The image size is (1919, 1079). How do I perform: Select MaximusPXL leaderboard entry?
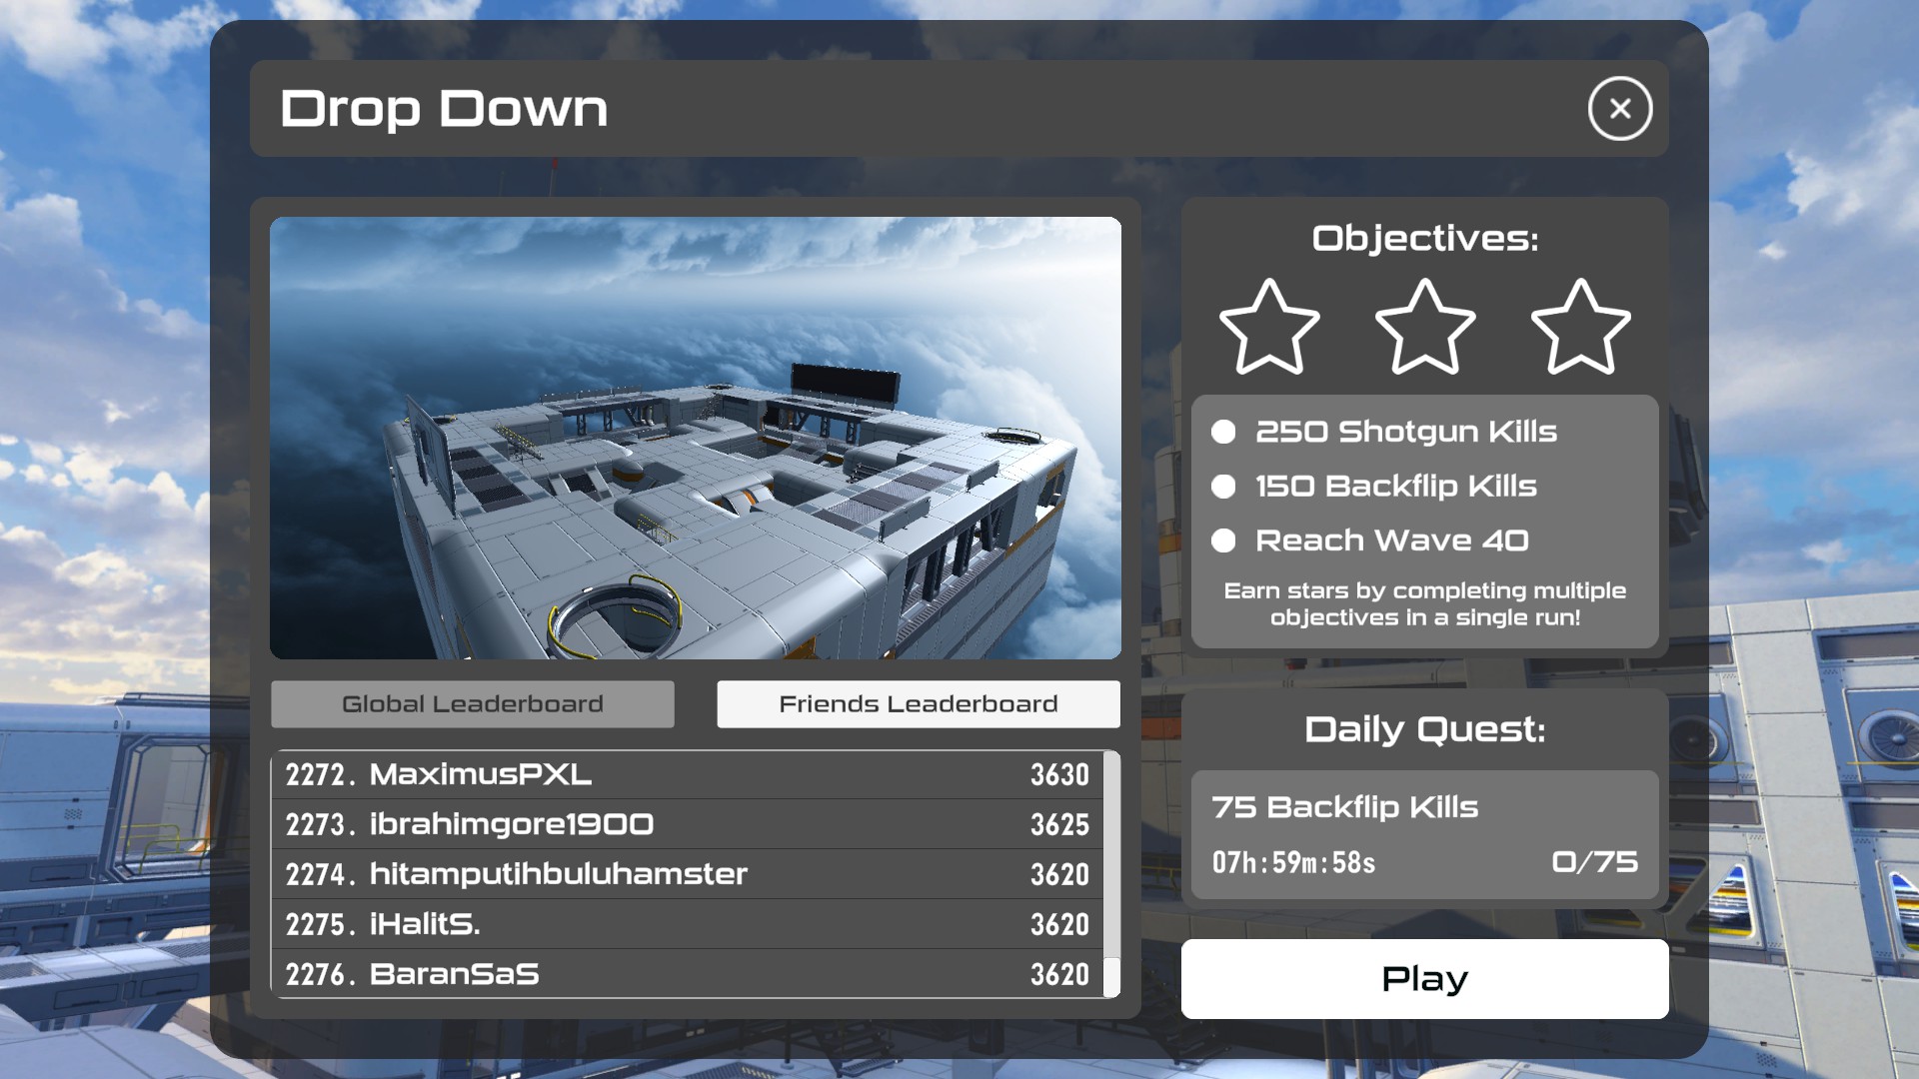686,774
